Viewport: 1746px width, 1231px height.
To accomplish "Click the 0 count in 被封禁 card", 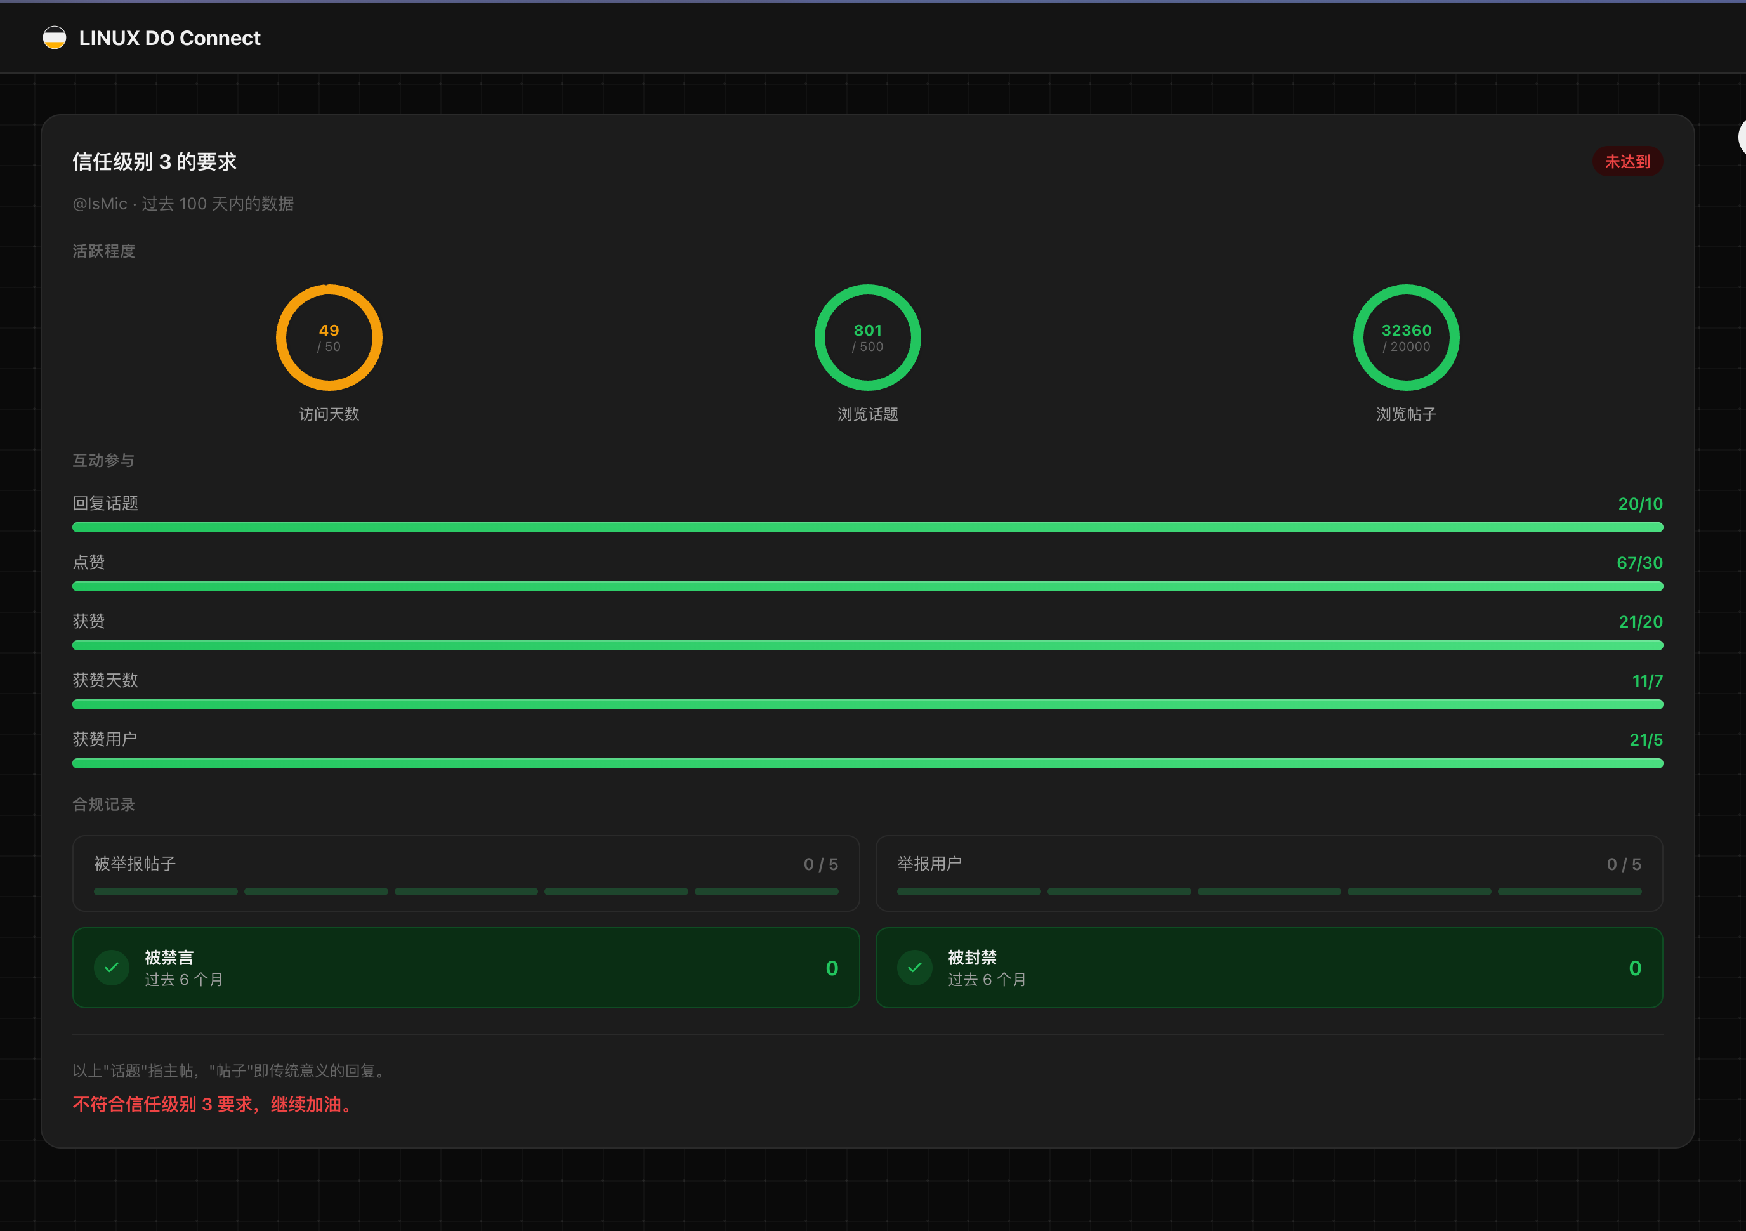I will pos(1635,968).
